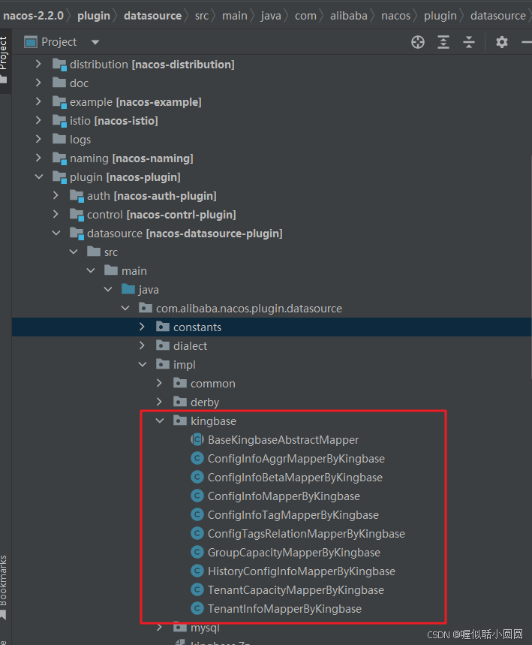Click the kingbase package icon

tap(180, 420)
